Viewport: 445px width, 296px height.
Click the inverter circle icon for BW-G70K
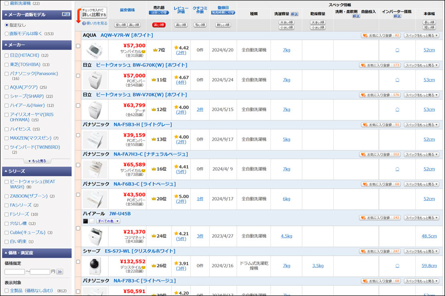click(x=397, y=80)
